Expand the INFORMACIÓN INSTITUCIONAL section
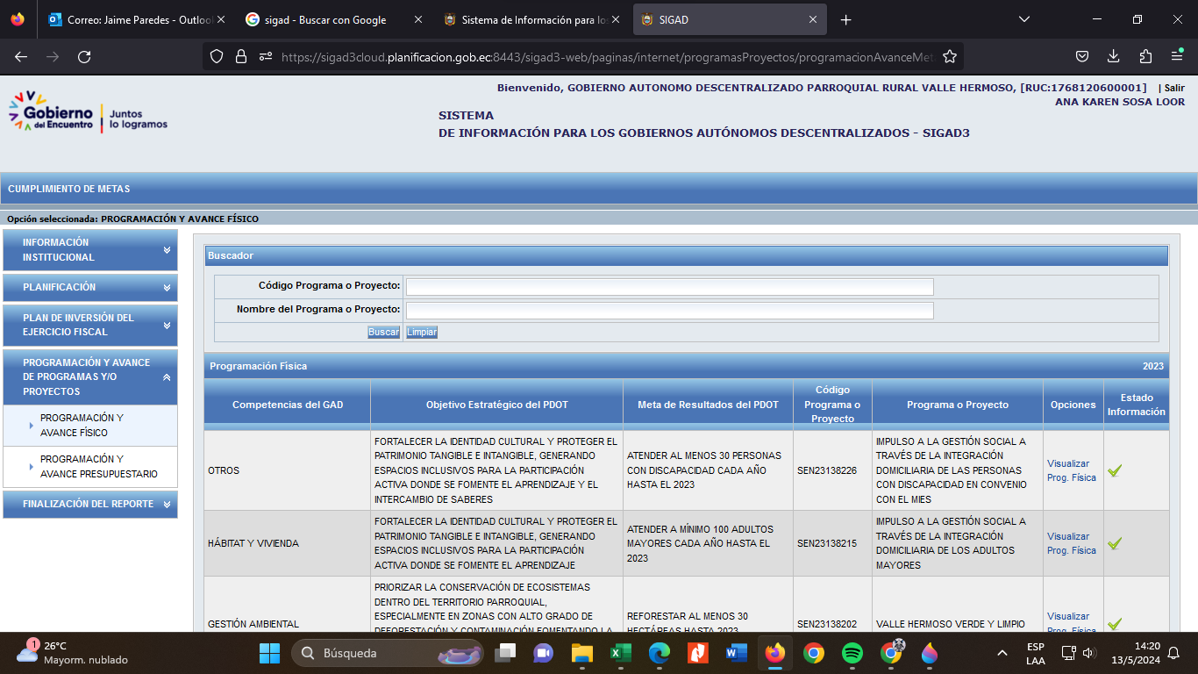Screen dimensions: 1198x674 click(x=89, y=250)
